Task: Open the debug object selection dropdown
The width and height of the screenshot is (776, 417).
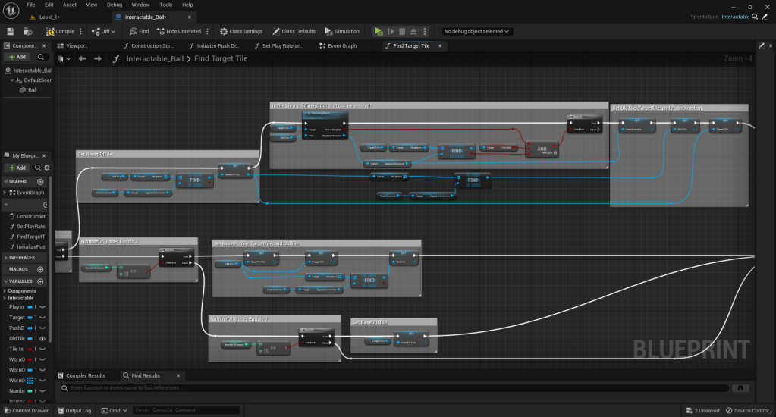Action: tap(477, 31)
